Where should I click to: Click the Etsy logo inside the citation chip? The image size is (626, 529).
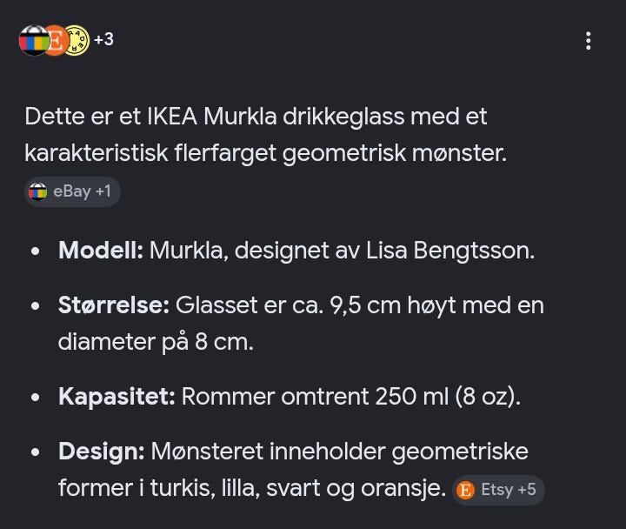click(465, 490)
